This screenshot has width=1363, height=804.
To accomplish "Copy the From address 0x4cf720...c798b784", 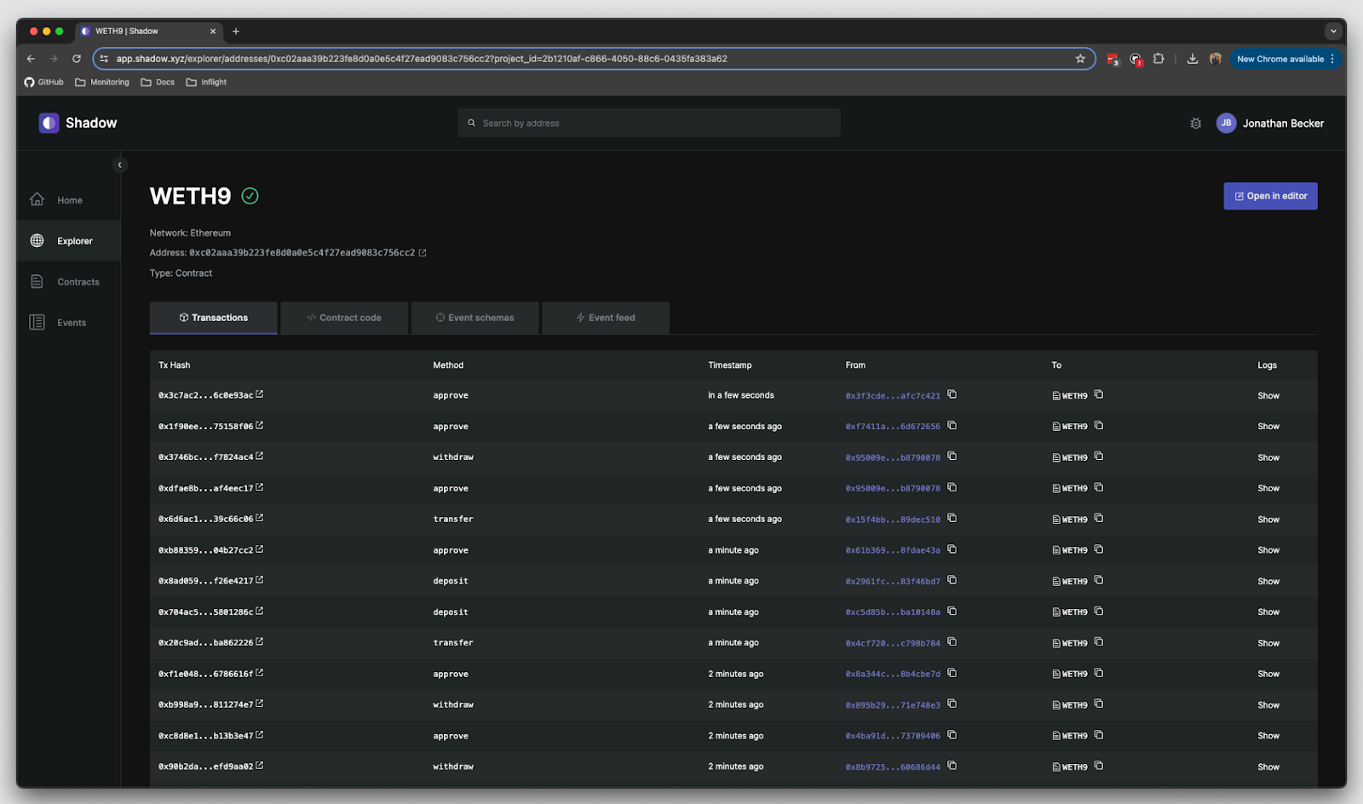I will pyautogui.click(x=952, y=642).
